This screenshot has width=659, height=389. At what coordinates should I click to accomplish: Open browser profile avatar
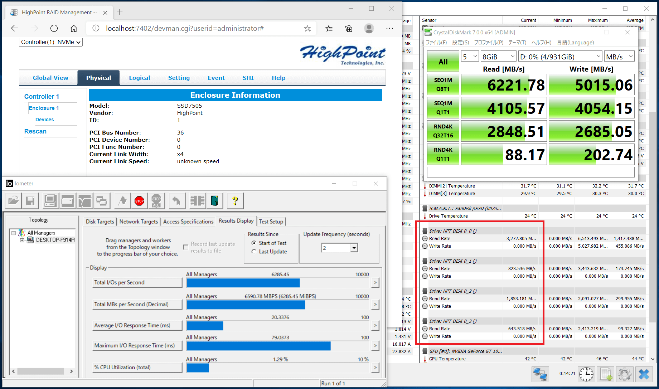tap(369, 28)
